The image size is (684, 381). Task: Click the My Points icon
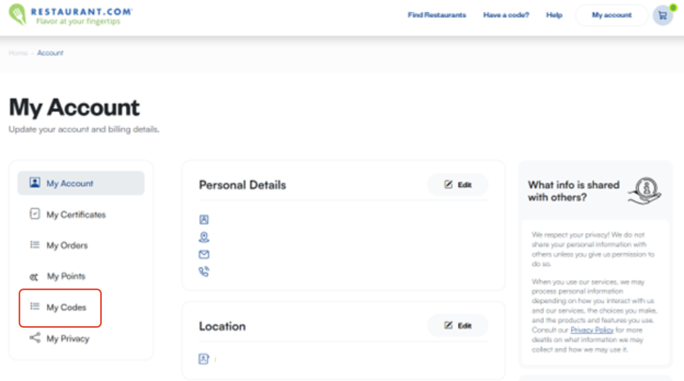pos(34,277)
